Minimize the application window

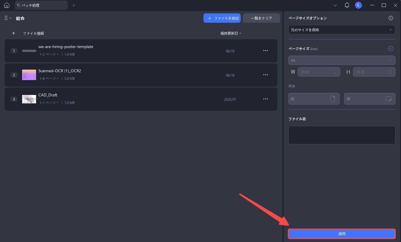[372, 5]
